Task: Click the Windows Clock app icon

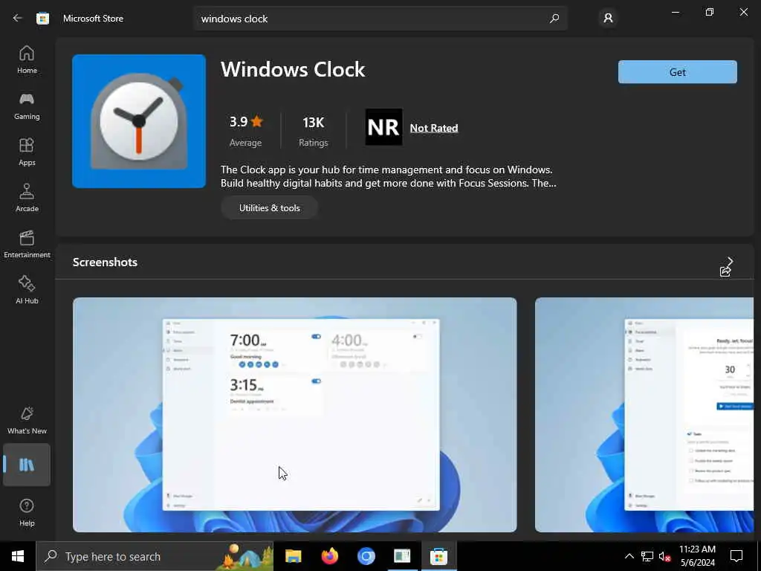Action: (139, 121)
